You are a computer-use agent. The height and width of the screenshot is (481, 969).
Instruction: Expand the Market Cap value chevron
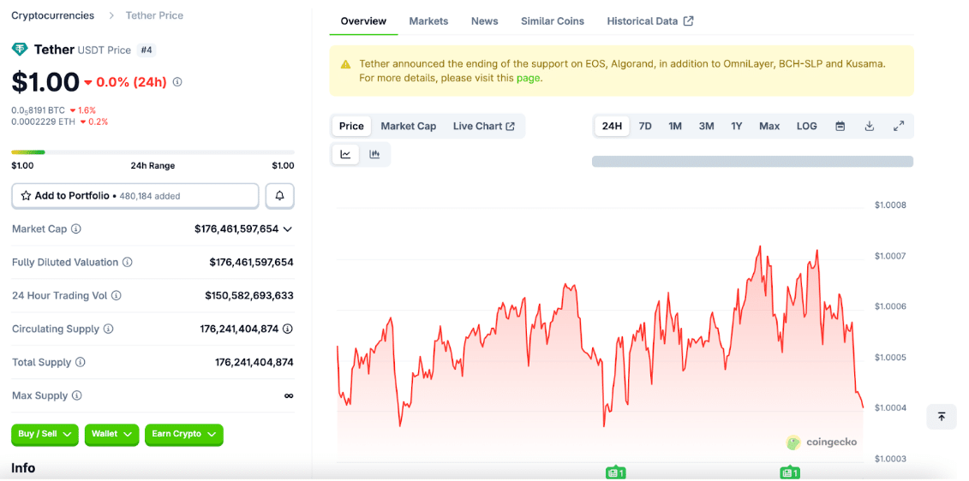pyautogui.click(x=287, y=229)
